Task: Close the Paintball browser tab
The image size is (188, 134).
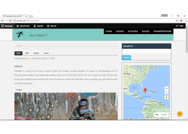Action: (x=26, y=16)
